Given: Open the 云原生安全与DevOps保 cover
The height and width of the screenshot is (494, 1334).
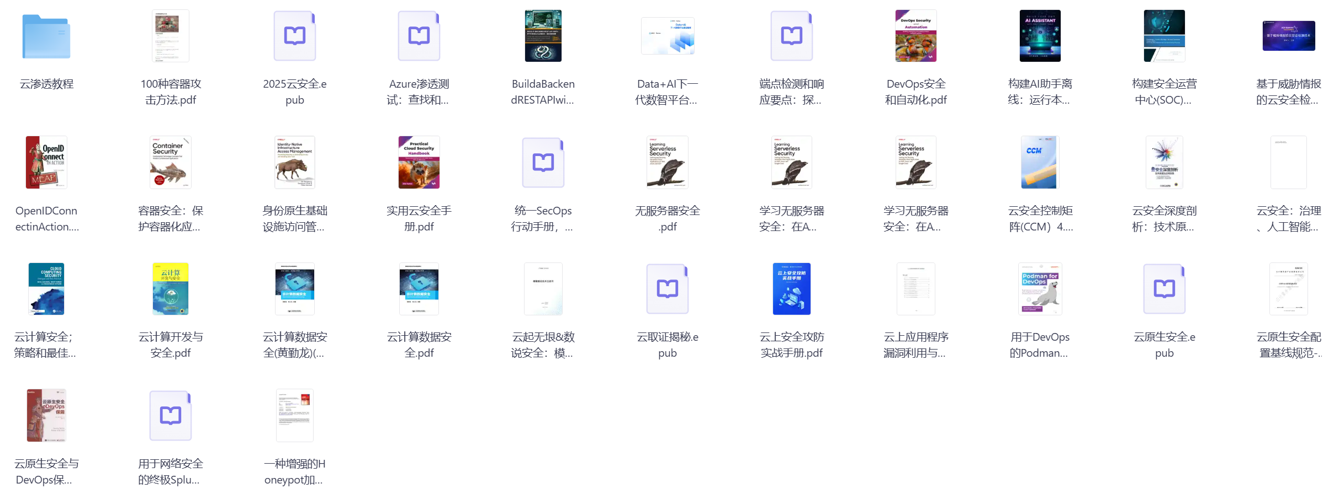Looking at the screenshot, I should pyautogui.click(x=46, y=415).
